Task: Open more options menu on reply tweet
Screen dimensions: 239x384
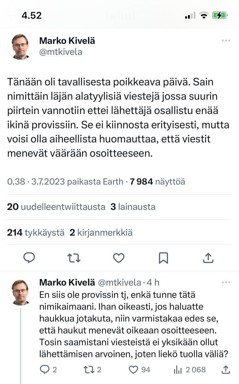Action: [226, 282]
